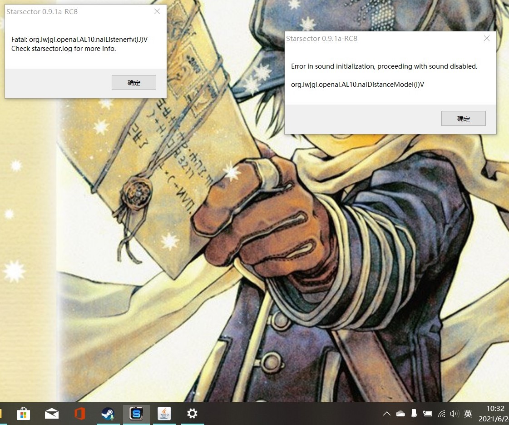Mute audio via the volume icon

[x=454, y=414]
